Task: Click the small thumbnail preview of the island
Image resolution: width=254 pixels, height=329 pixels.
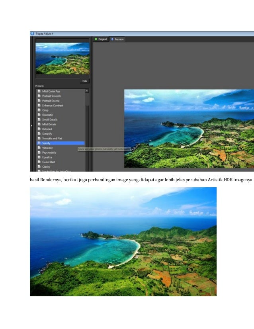Action: (63, 58)
